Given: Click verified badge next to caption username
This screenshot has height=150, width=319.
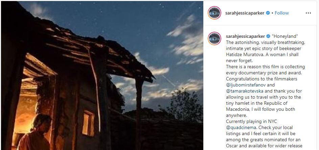Looking at the screenshot, I should (x=268, y=36).
